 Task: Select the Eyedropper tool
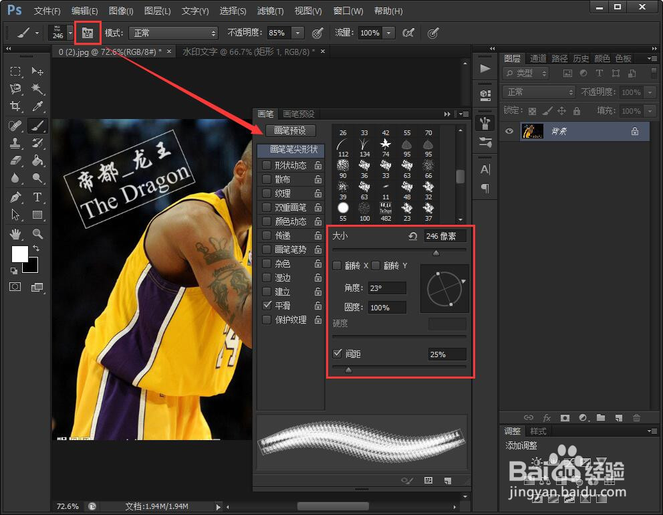37,106
